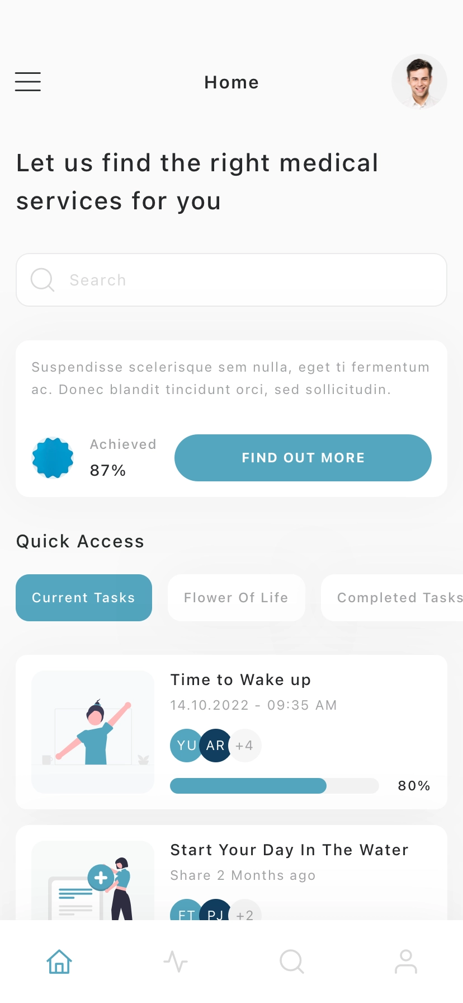
Task: Open the hamburger menu
Action: coord(28,82)
